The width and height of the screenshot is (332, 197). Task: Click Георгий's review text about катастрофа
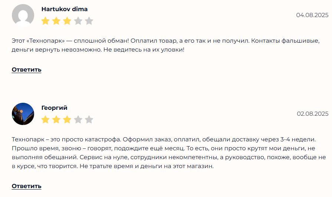point(163,152)
